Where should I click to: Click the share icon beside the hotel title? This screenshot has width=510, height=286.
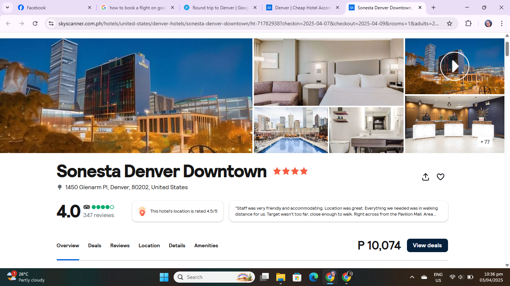tap(426, 177)
